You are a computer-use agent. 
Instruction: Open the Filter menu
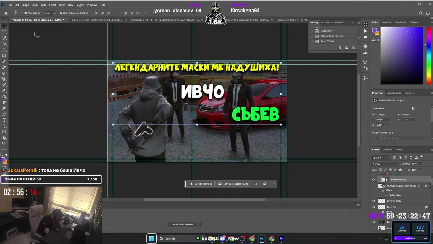tap(62, 5)
